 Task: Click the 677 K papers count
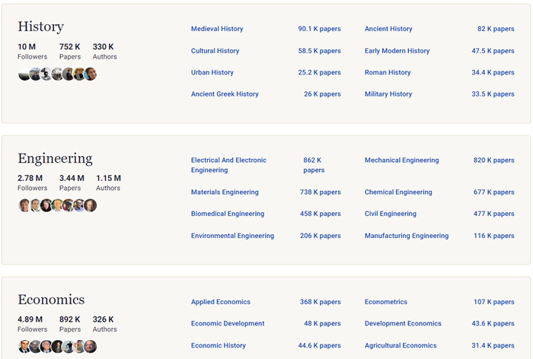(493, 192)
